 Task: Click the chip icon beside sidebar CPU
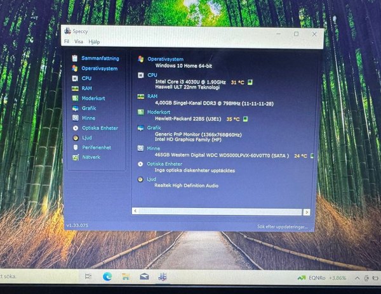tap(75, 79)
